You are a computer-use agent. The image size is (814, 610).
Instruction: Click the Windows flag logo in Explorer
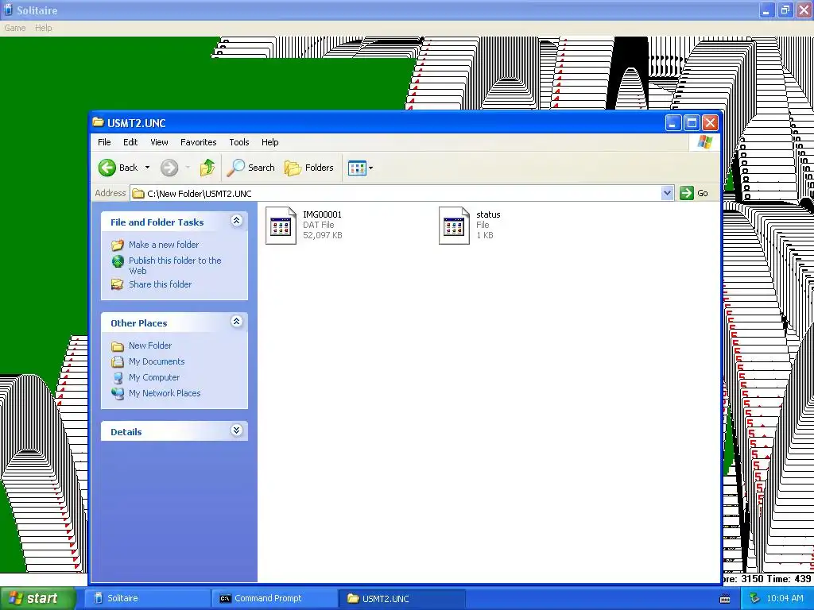[705, 141]
